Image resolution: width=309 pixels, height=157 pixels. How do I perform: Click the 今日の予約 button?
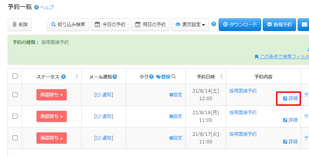(x=110, y=25)
